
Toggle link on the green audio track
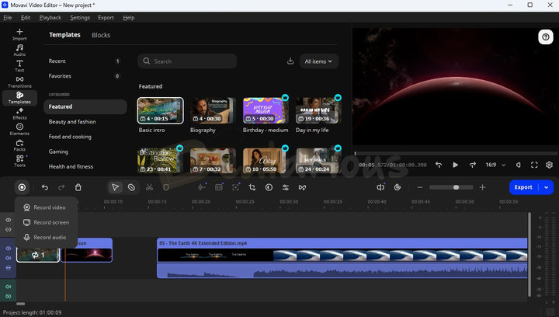tap(9, 296)
